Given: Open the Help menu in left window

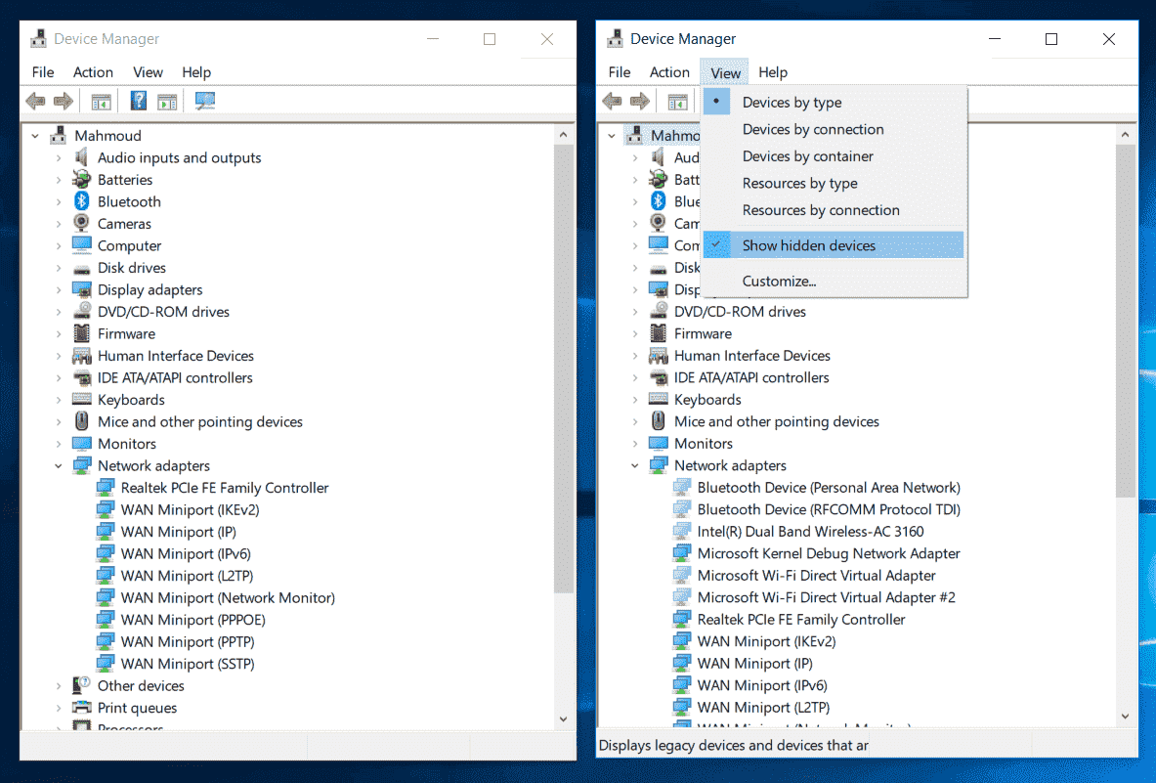Looking at the screenshot, I should (x=196, y=72).
